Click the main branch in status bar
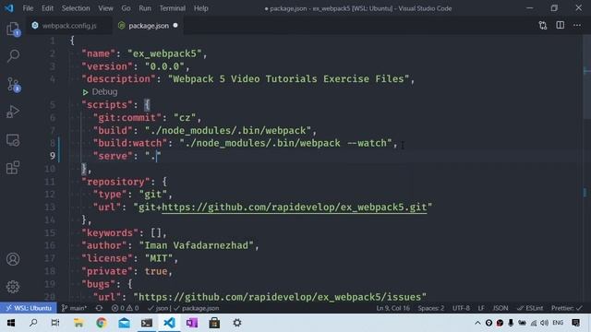Image resolution: width=591 pixels, height=332 pixels. click(74, 308)
